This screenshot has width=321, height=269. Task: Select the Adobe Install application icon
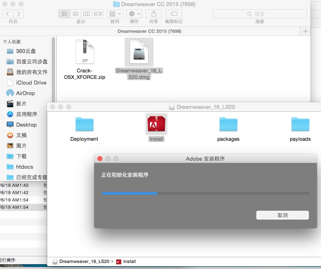pyautogui.click(x=156, y=124)
